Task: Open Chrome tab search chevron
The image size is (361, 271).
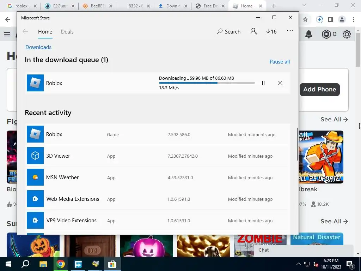Action: (304, 5)
